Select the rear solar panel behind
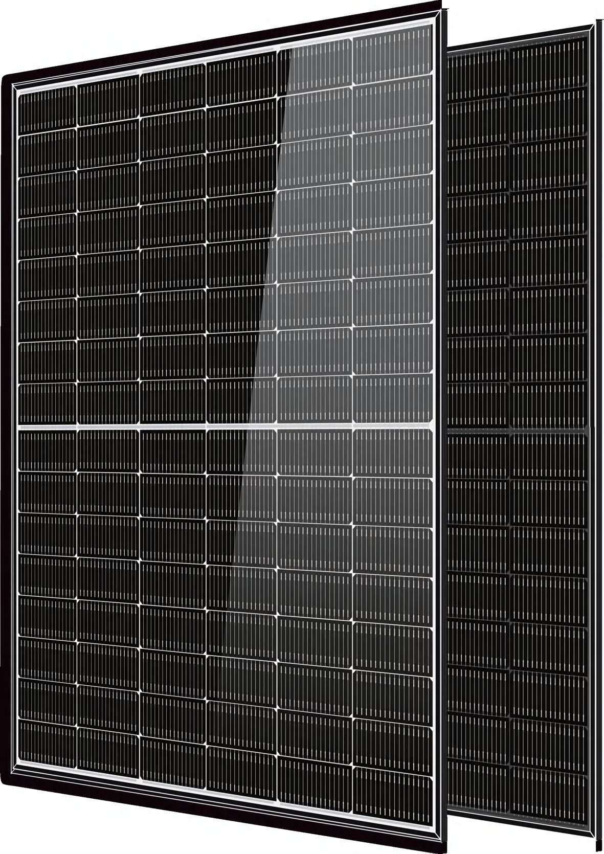This screenshot has width=604, height=854. pos(524,430)
